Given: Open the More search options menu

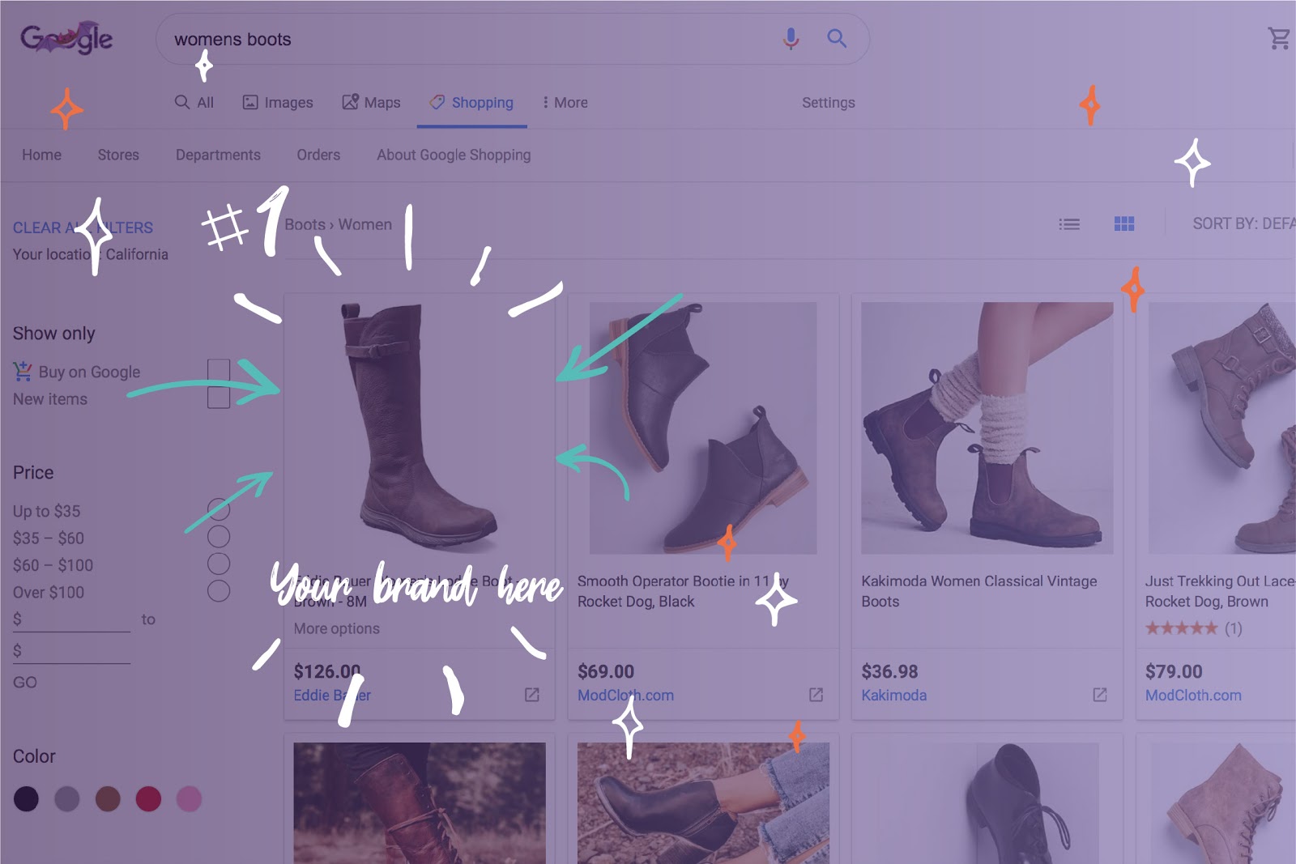Looking at the screenshot, I should (x=565, y=102).
